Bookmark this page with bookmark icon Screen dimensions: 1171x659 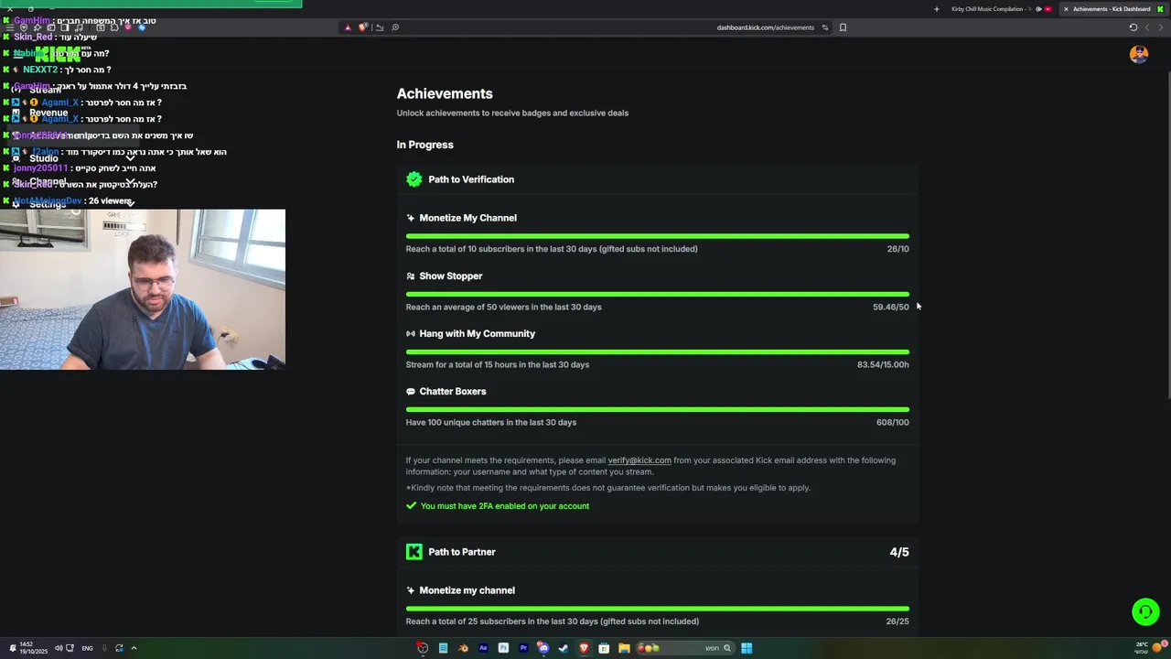pos(843,27)
